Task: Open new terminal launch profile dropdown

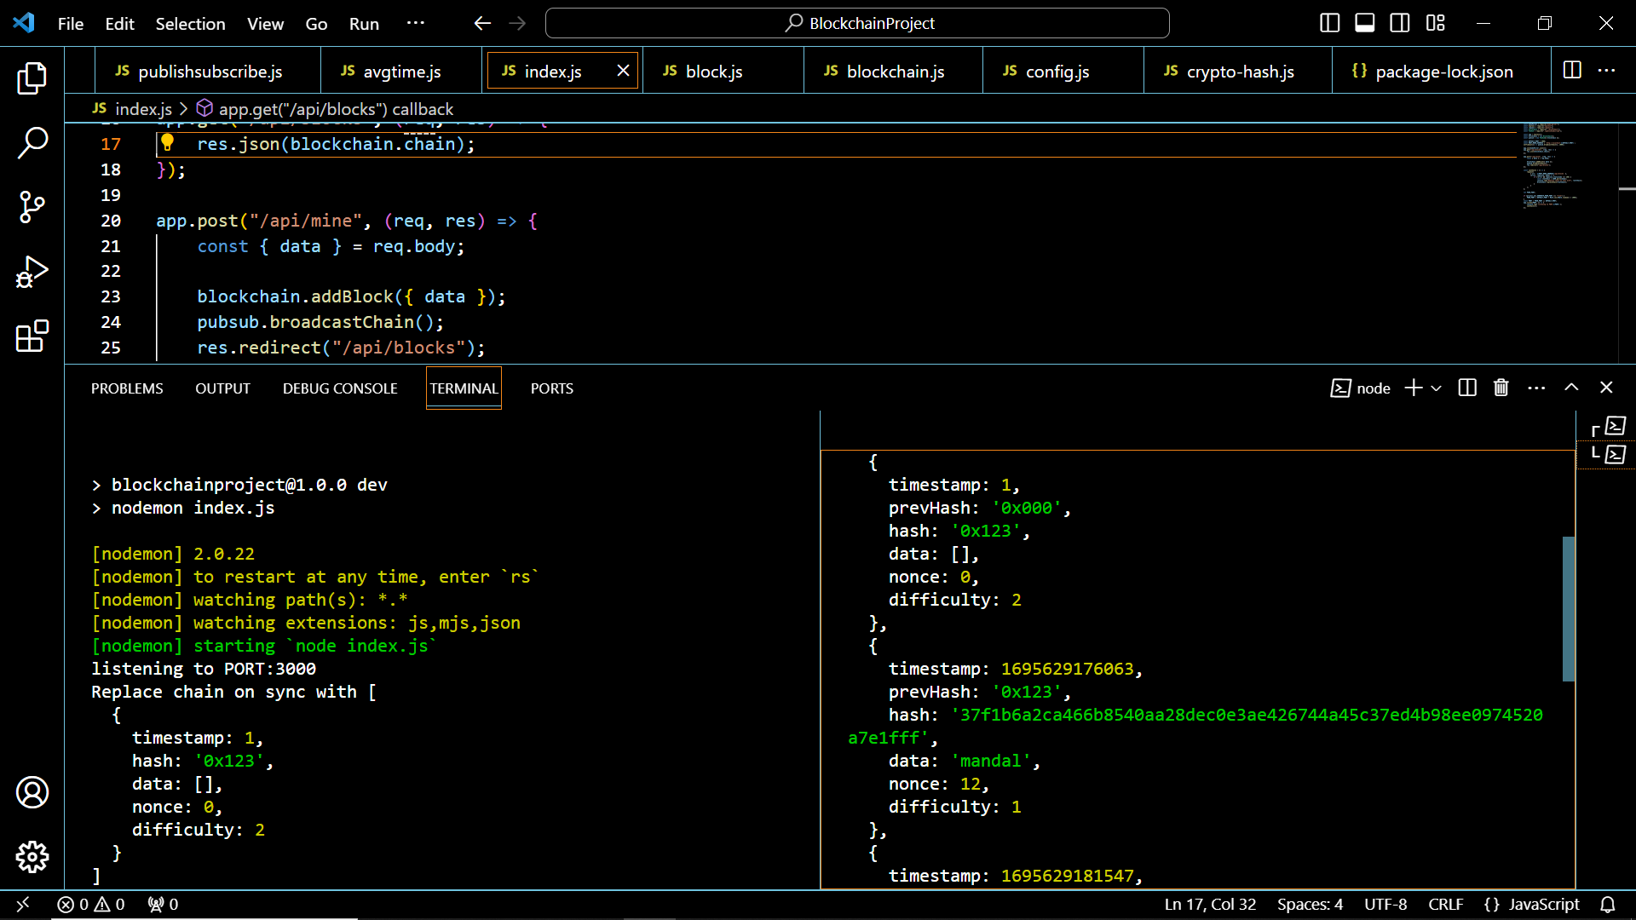Action: 1437,388
